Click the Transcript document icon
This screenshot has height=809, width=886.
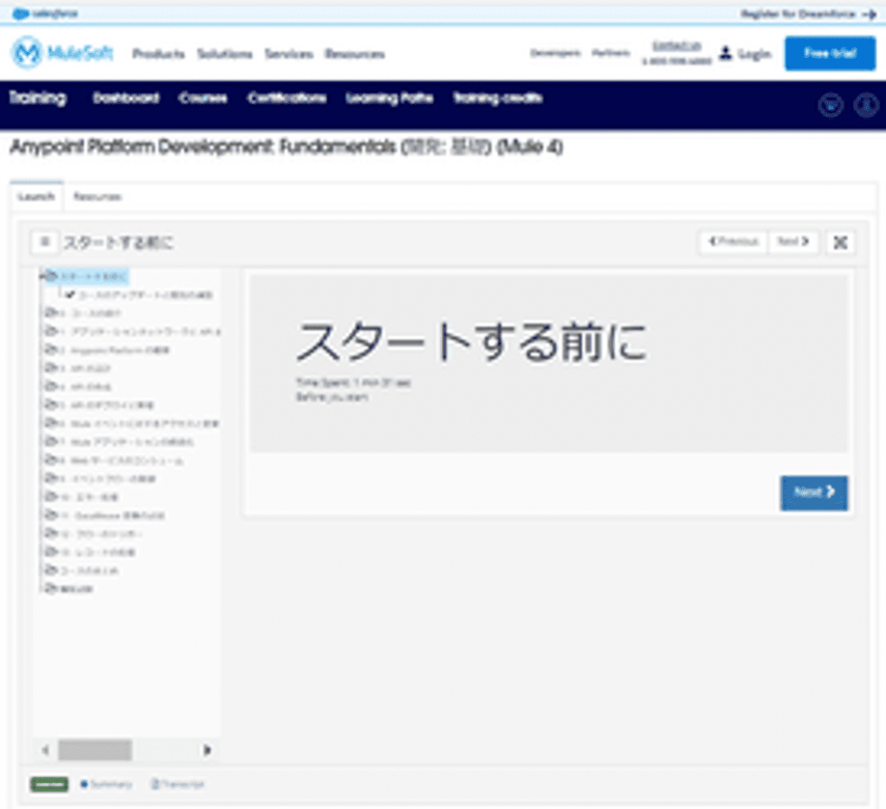pyautogui.click(x=156, y=785)
